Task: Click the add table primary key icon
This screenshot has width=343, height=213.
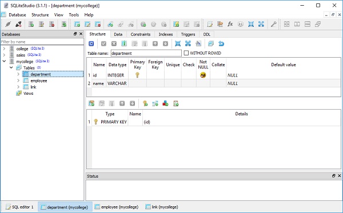Action: (145, 103)
